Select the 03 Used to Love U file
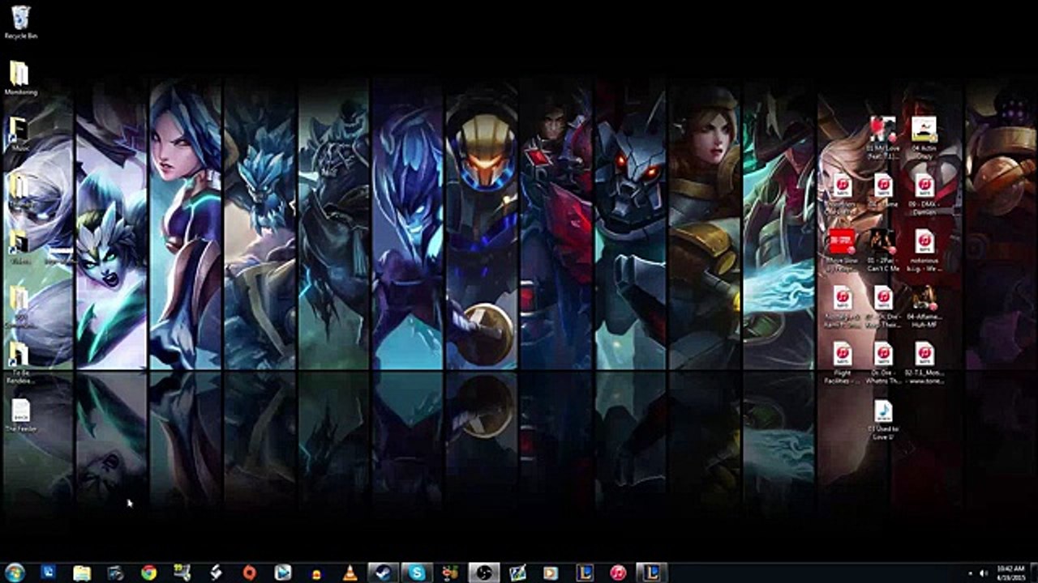Viewport: 1038px width, 583px height. click(883, 419)
